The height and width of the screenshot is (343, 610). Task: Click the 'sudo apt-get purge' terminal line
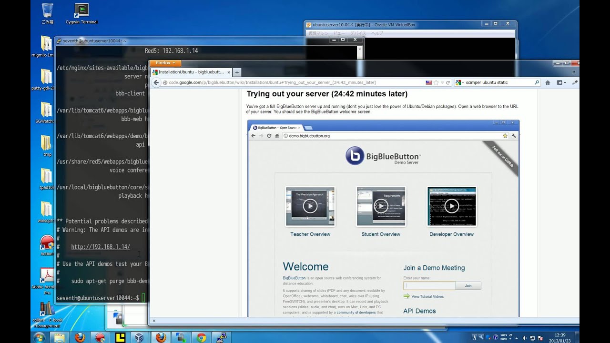pyautogui.click(x=110, y=281)
